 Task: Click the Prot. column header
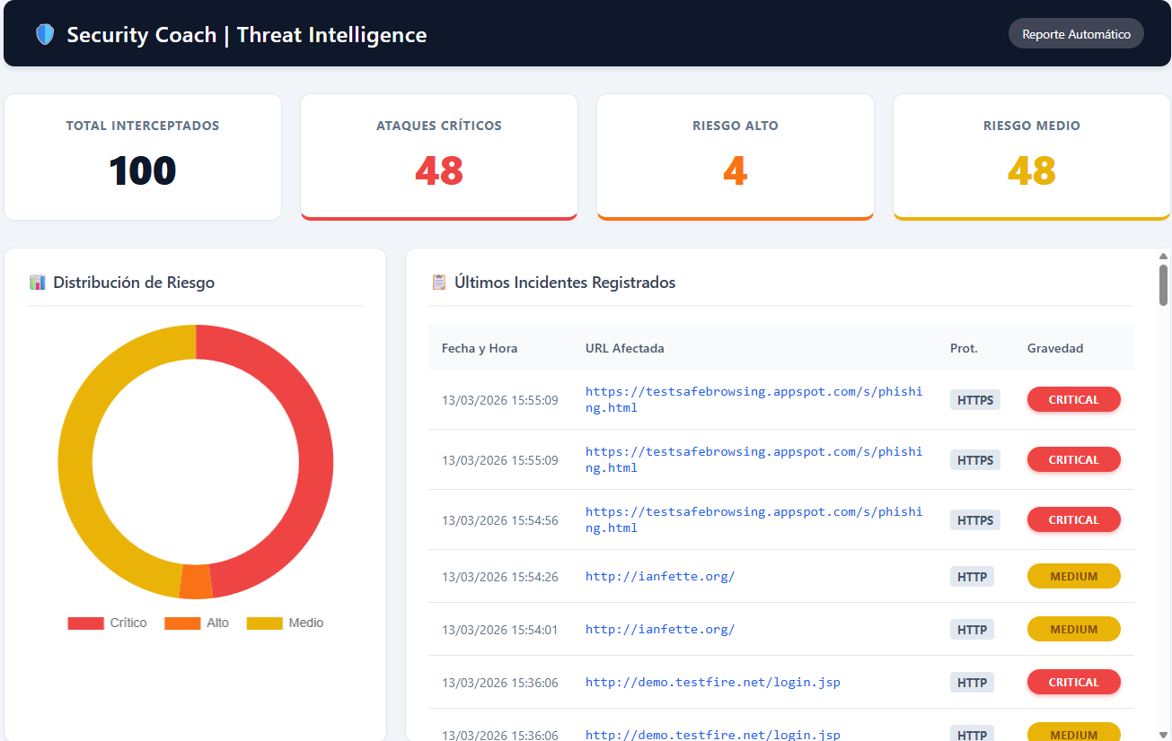[x=964, y=348]
